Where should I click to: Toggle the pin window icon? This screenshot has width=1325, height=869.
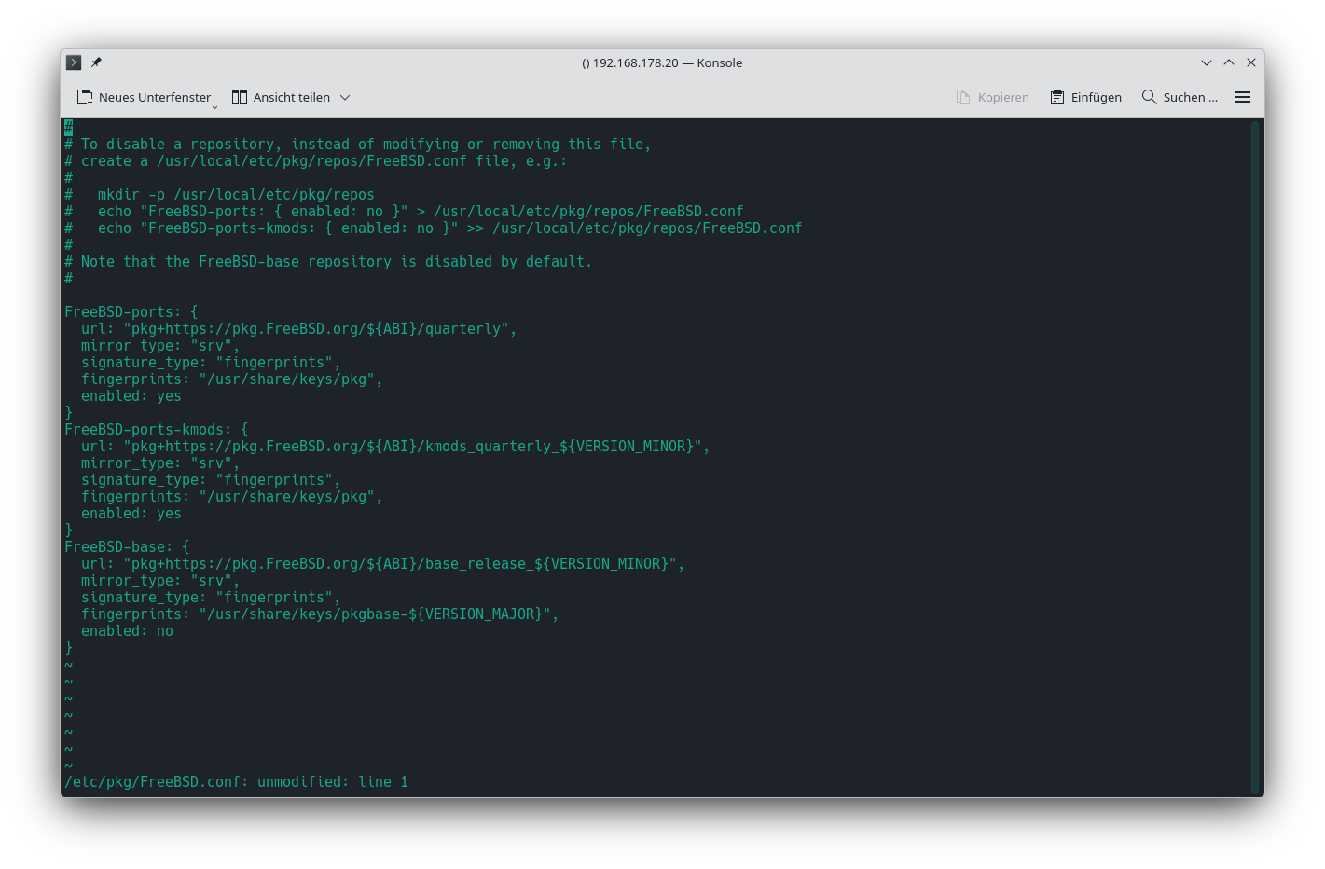tap(96, 62)
